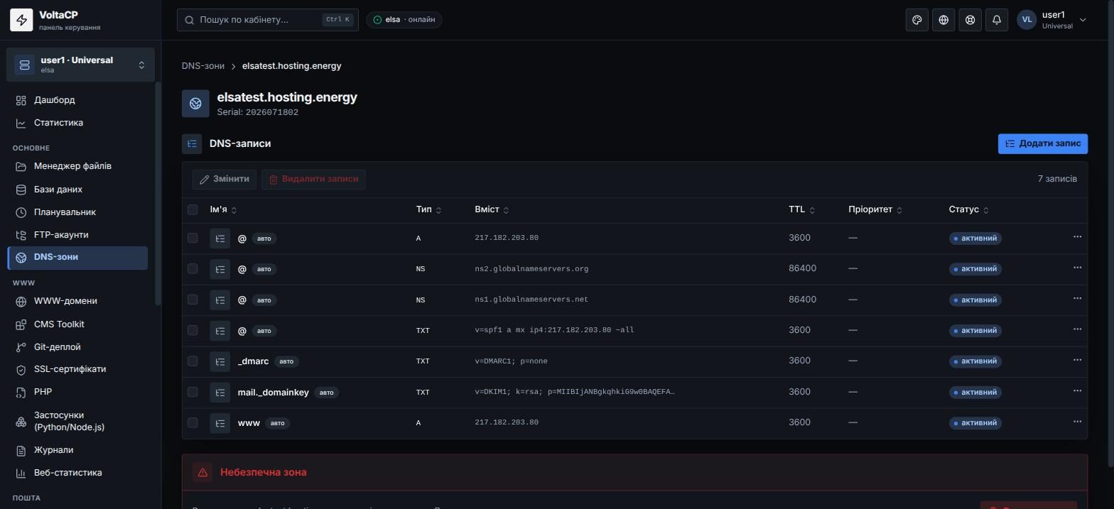Click the Додати запис button
The image size is (1114, 509).
click(1042, 143)
